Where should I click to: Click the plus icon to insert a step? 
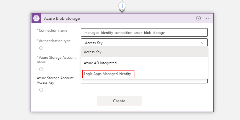click(x=122, y=6)
